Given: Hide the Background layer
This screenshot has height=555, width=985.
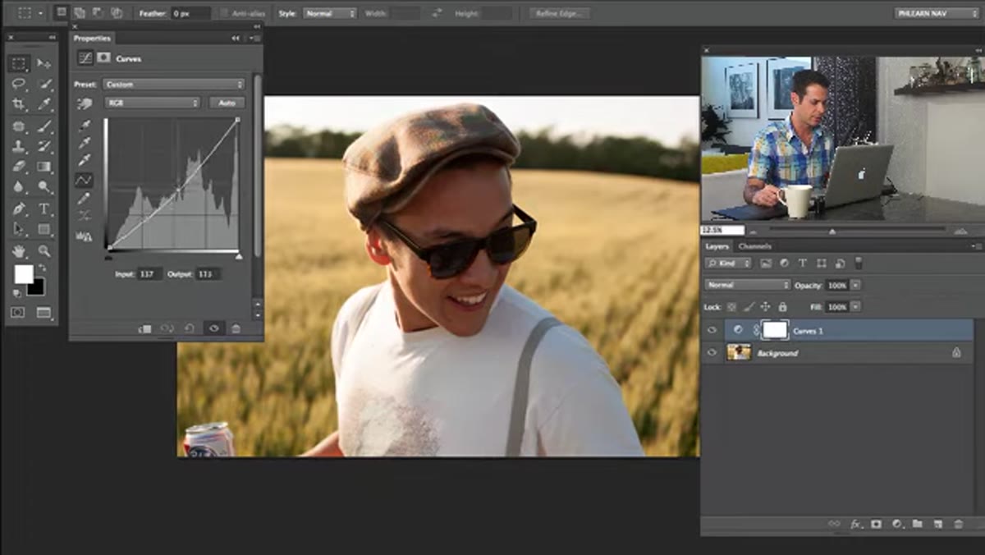Looking at the screenshot, I should tap(712, 353).
